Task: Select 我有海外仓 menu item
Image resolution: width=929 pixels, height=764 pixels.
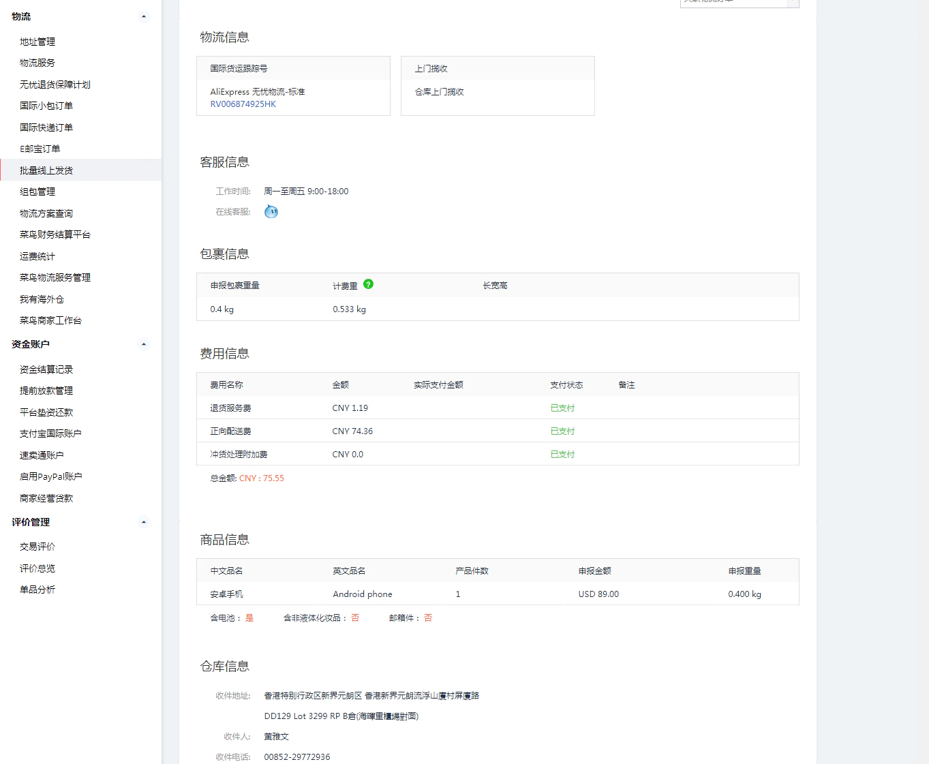Action: [42, 299]
